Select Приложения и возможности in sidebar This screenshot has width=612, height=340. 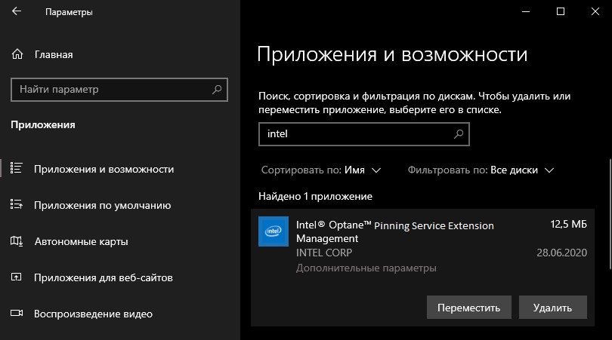tap(104, 169)
